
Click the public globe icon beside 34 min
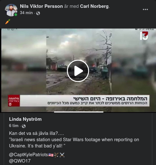click(x=38, y=13)
